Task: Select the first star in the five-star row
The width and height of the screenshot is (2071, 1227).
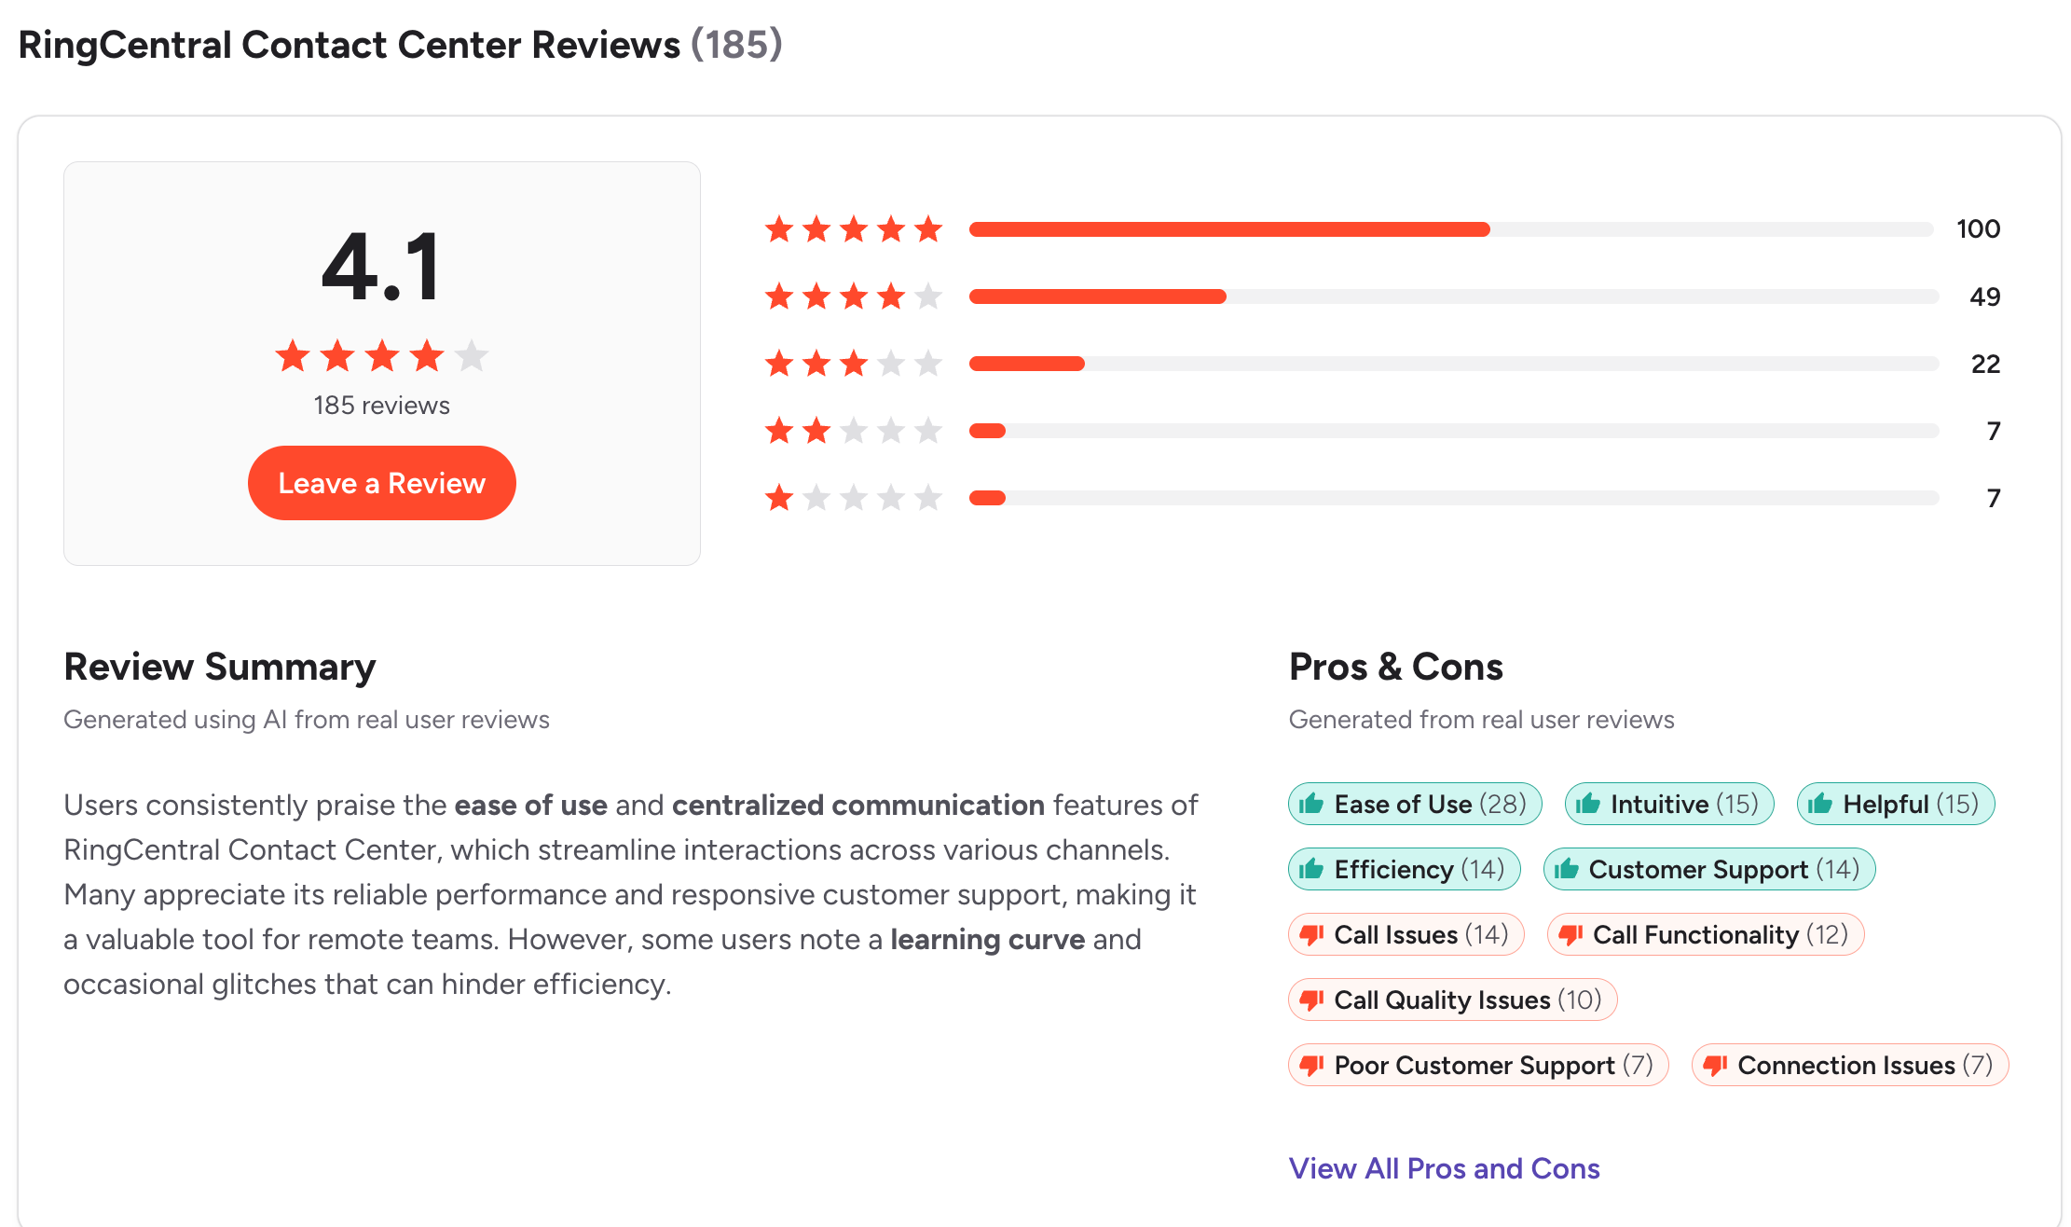Action: tap(779, 228)
